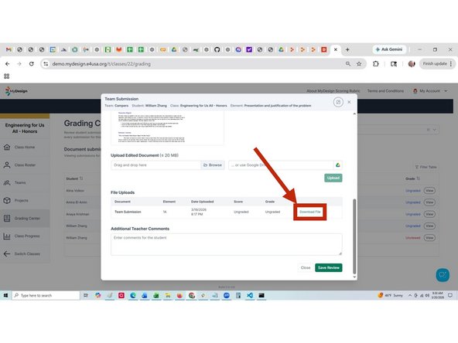
Task: Click the submitted document preview thumbnail
Action: pos(167,127)
